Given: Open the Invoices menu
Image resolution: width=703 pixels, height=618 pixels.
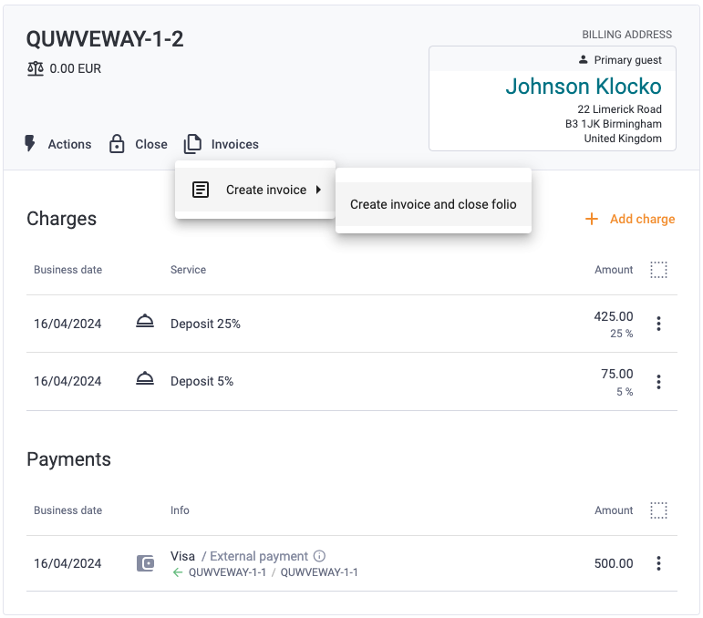Looking at the screenshot, I should (x=222, y=144).
